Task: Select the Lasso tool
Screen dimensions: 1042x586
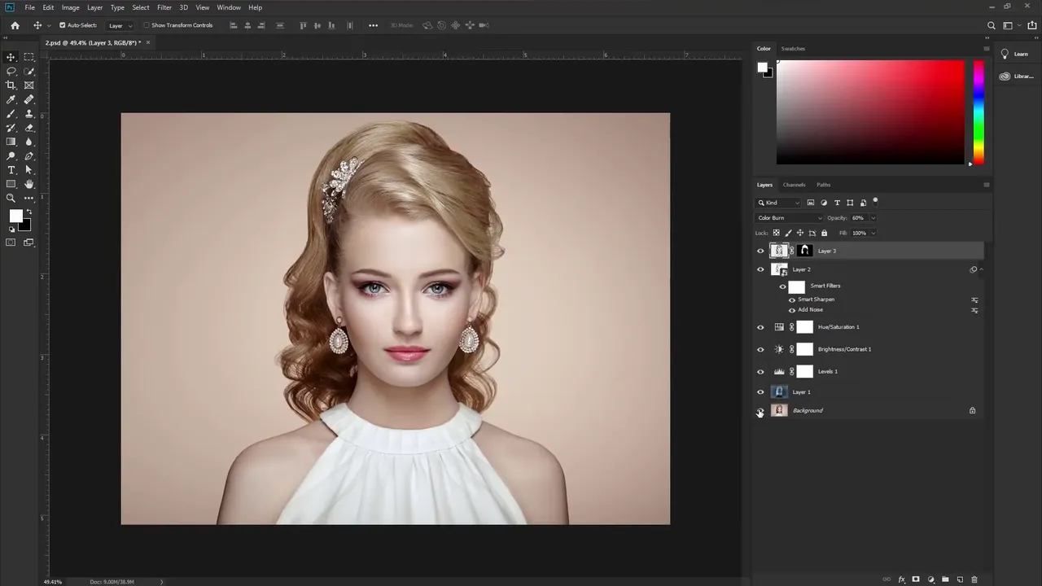Action: pyautogui.click(x=11, y=71)
